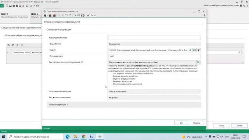The width and height of the screenshot is (249, 140).
Task: Click 'Ведение дачного хозяйства' hint text
Action: pos(125,76)
